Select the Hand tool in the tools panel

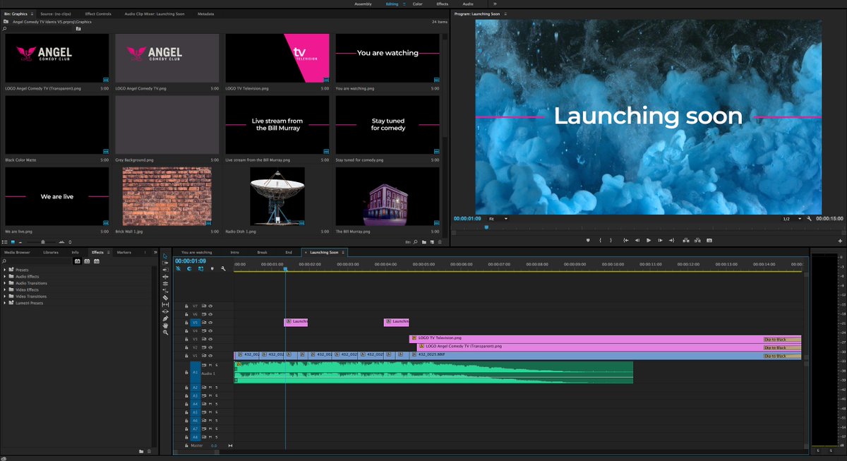[165, 325]
